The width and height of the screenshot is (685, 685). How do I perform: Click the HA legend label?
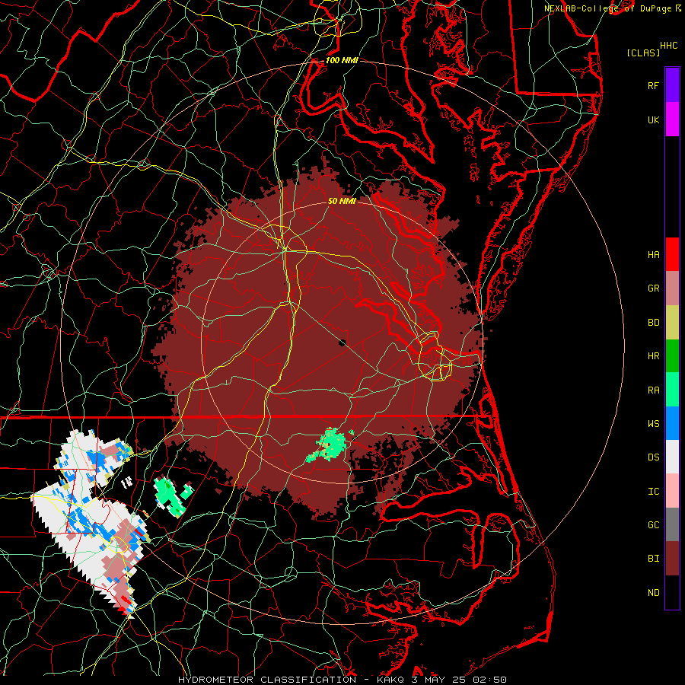pos(653,255)
